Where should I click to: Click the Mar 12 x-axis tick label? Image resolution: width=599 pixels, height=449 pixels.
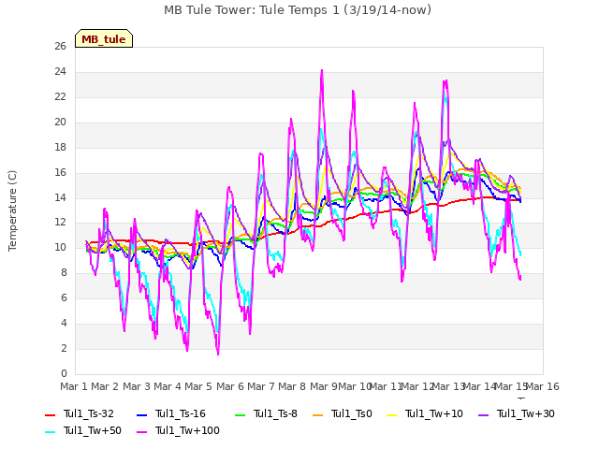point(416,386)
